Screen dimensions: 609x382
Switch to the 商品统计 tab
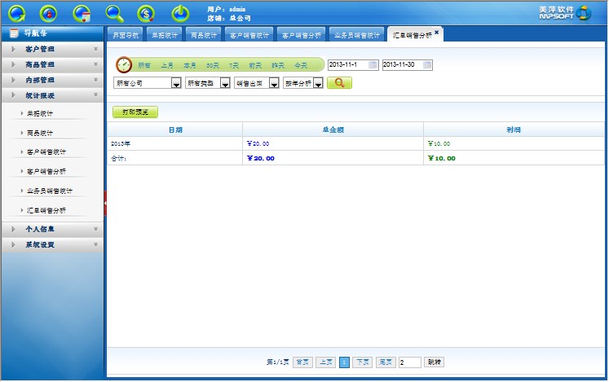pos(203,35)
